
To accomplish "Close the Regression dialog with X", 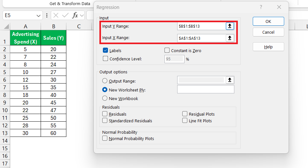I will pyautogui.click(x=279, y=7).
